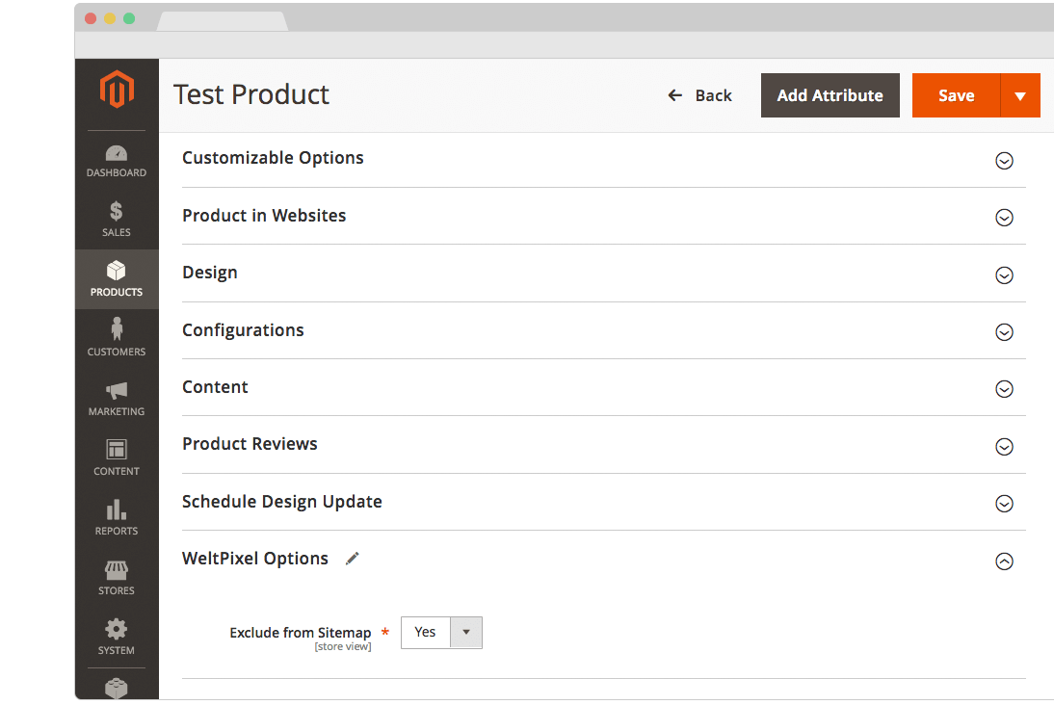Select the Products box icon
This screenshot has width=1054, height=705.
coord(117,272)
